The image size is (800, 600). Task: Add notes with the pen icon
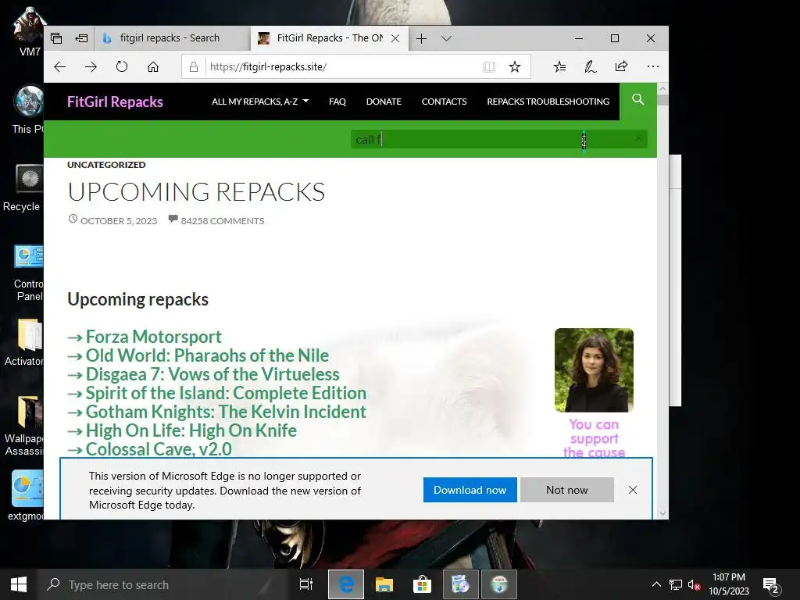coord(591,67)
